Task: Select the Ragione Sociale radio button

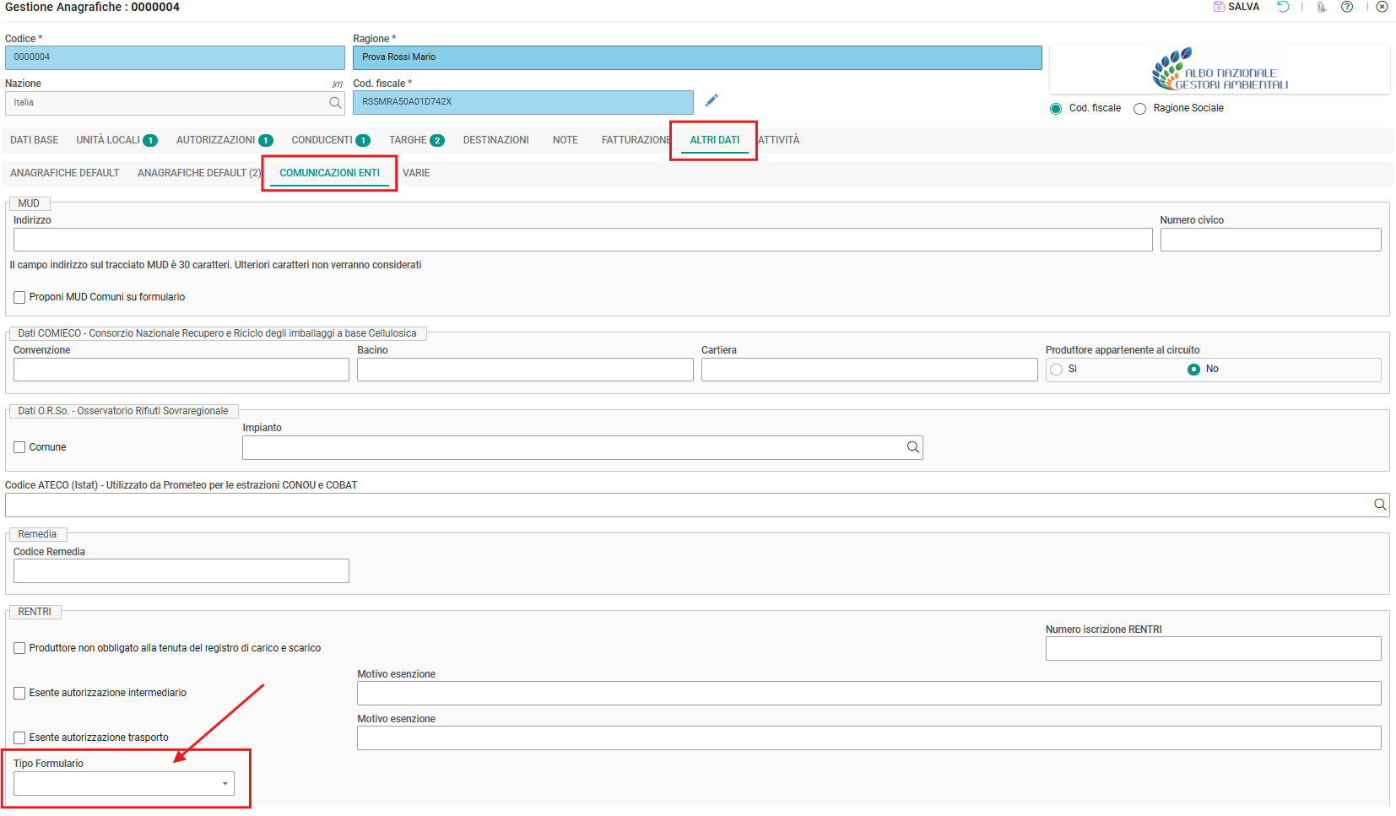Action: (x=1139, y=109)
